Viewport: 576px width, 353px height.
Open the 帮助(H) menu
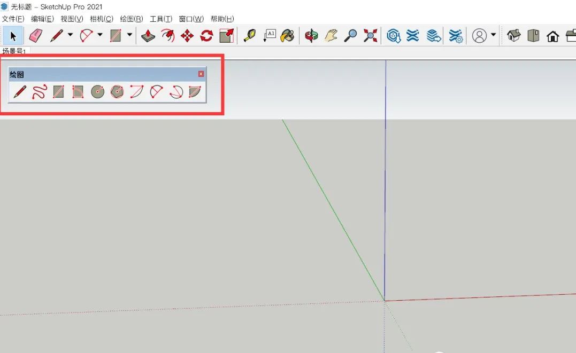pyautogui.click(x=222, y=19)
